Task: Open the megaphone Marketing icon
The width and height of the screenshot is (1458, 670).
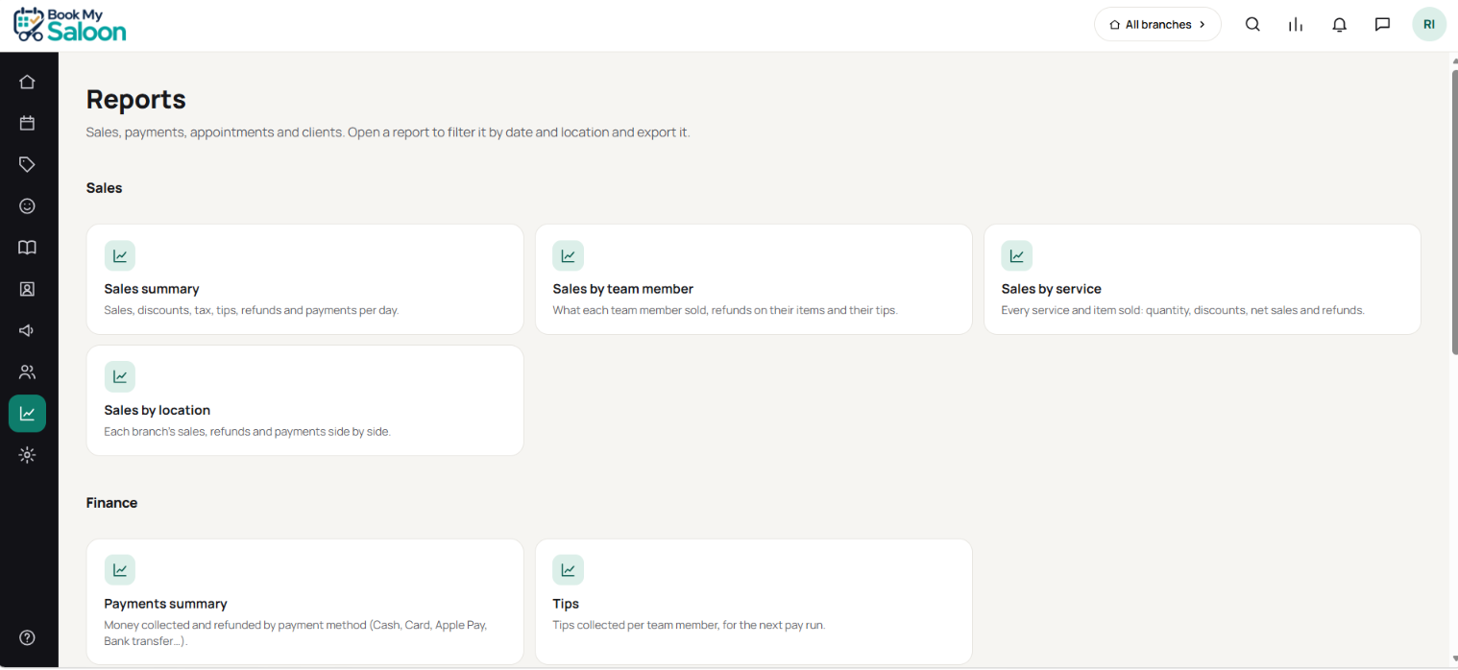Action: (27, 330)
